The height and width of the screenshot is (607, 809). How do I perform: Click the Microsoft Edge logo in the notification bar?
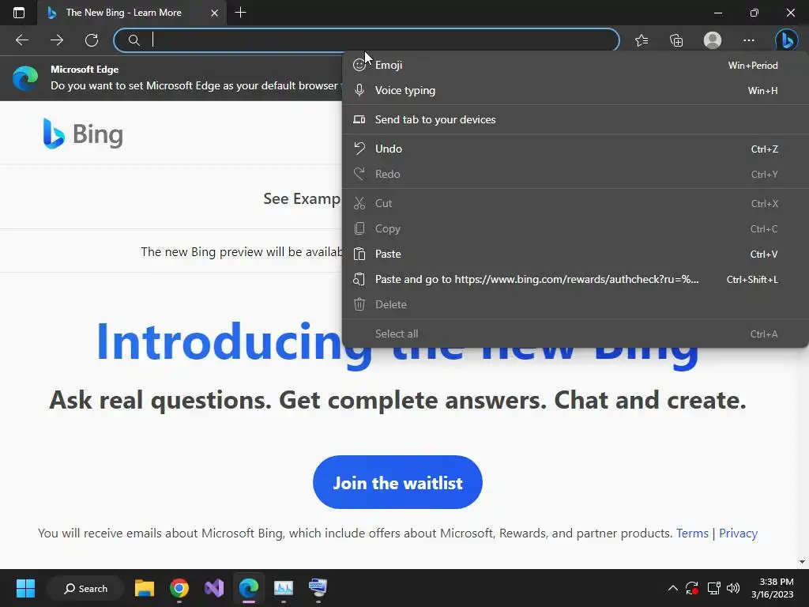click(25, 78)
